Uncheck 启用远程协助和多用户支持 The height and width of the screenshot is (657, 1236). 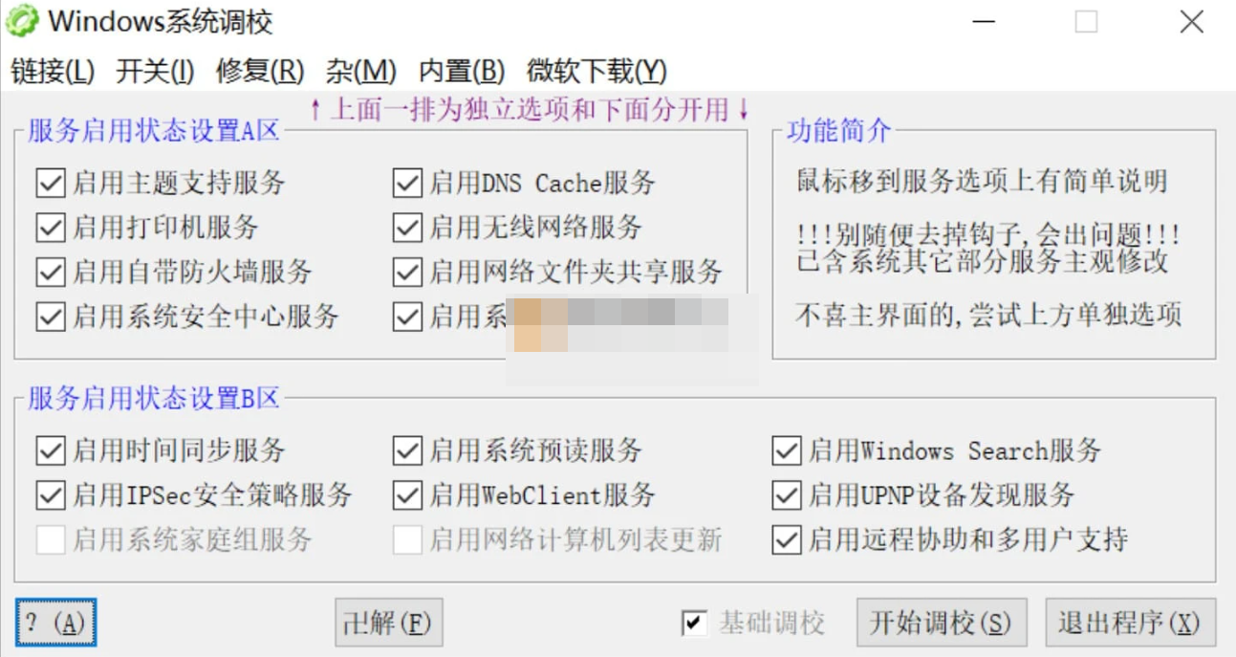[x=784, y=540]
